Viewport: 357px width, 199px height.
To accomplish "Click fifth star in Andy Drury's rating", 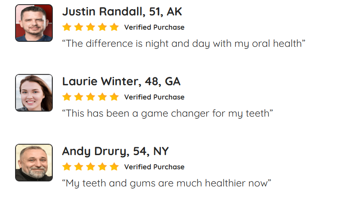I will coord(114,167).
